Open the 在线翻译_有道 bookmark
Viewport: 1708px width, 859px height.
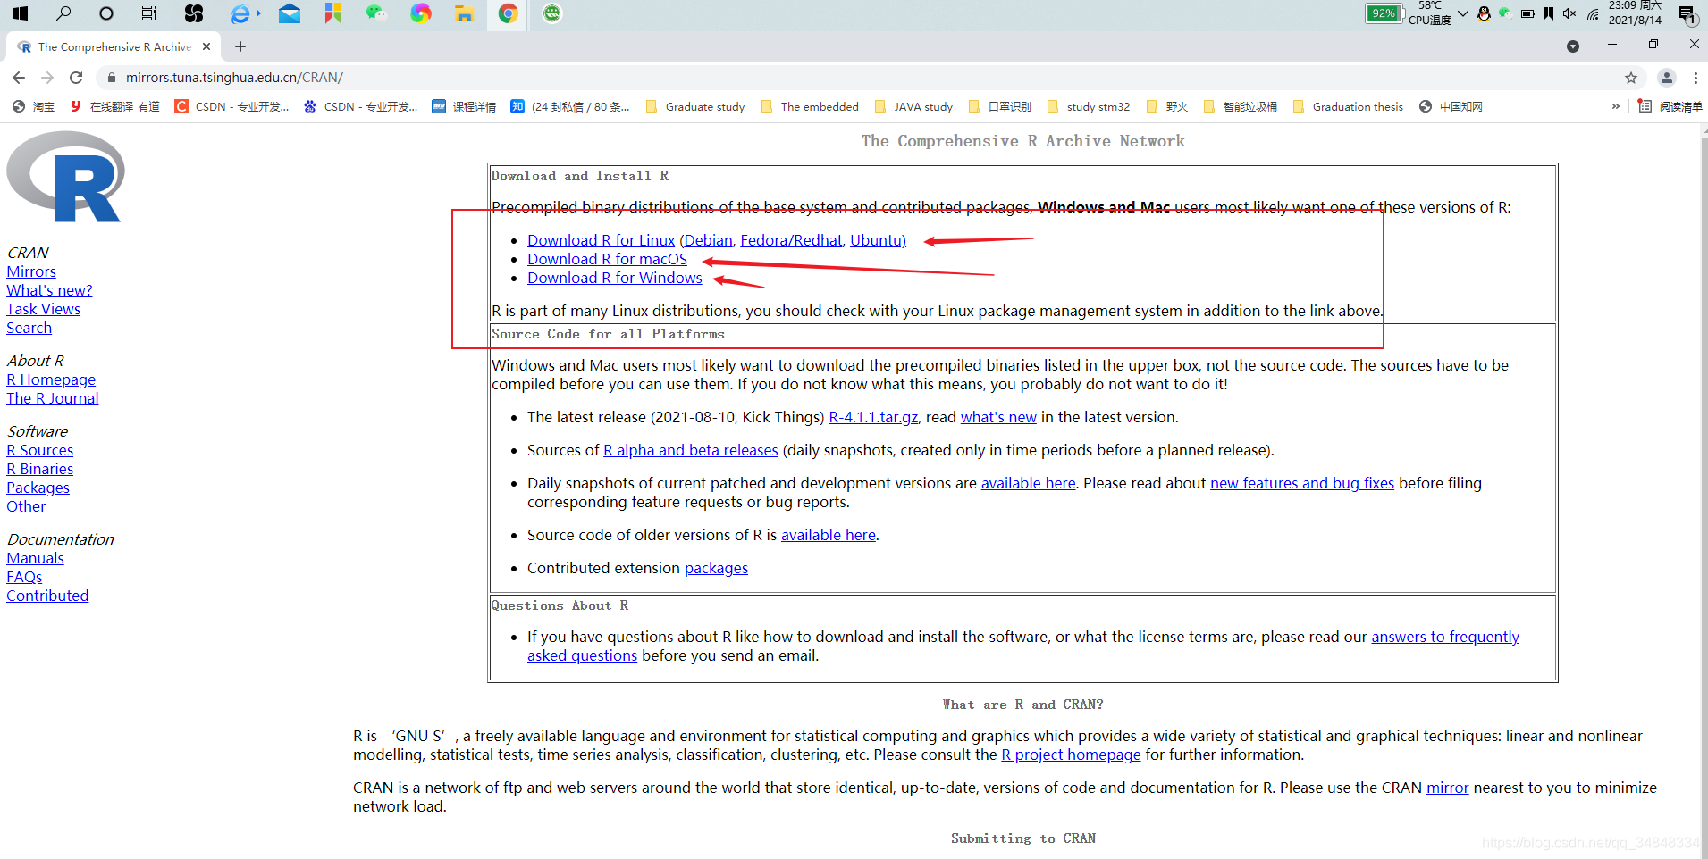[x=114, y=106]
